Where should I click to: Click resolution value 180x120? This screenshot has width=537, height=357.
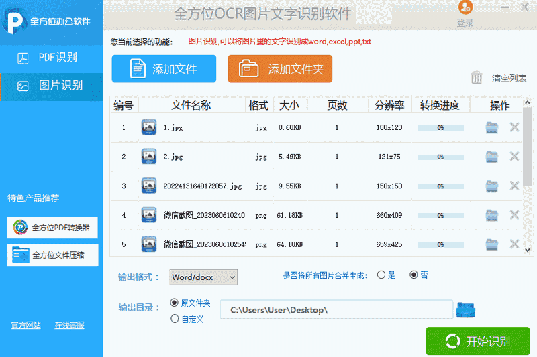pyautogui.click(x=389, y=127)
